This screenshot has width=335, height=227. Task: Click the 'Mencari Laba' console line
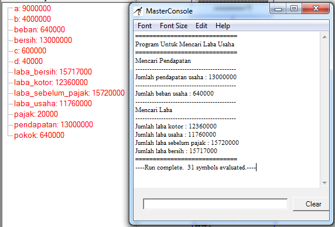point(153,110)
